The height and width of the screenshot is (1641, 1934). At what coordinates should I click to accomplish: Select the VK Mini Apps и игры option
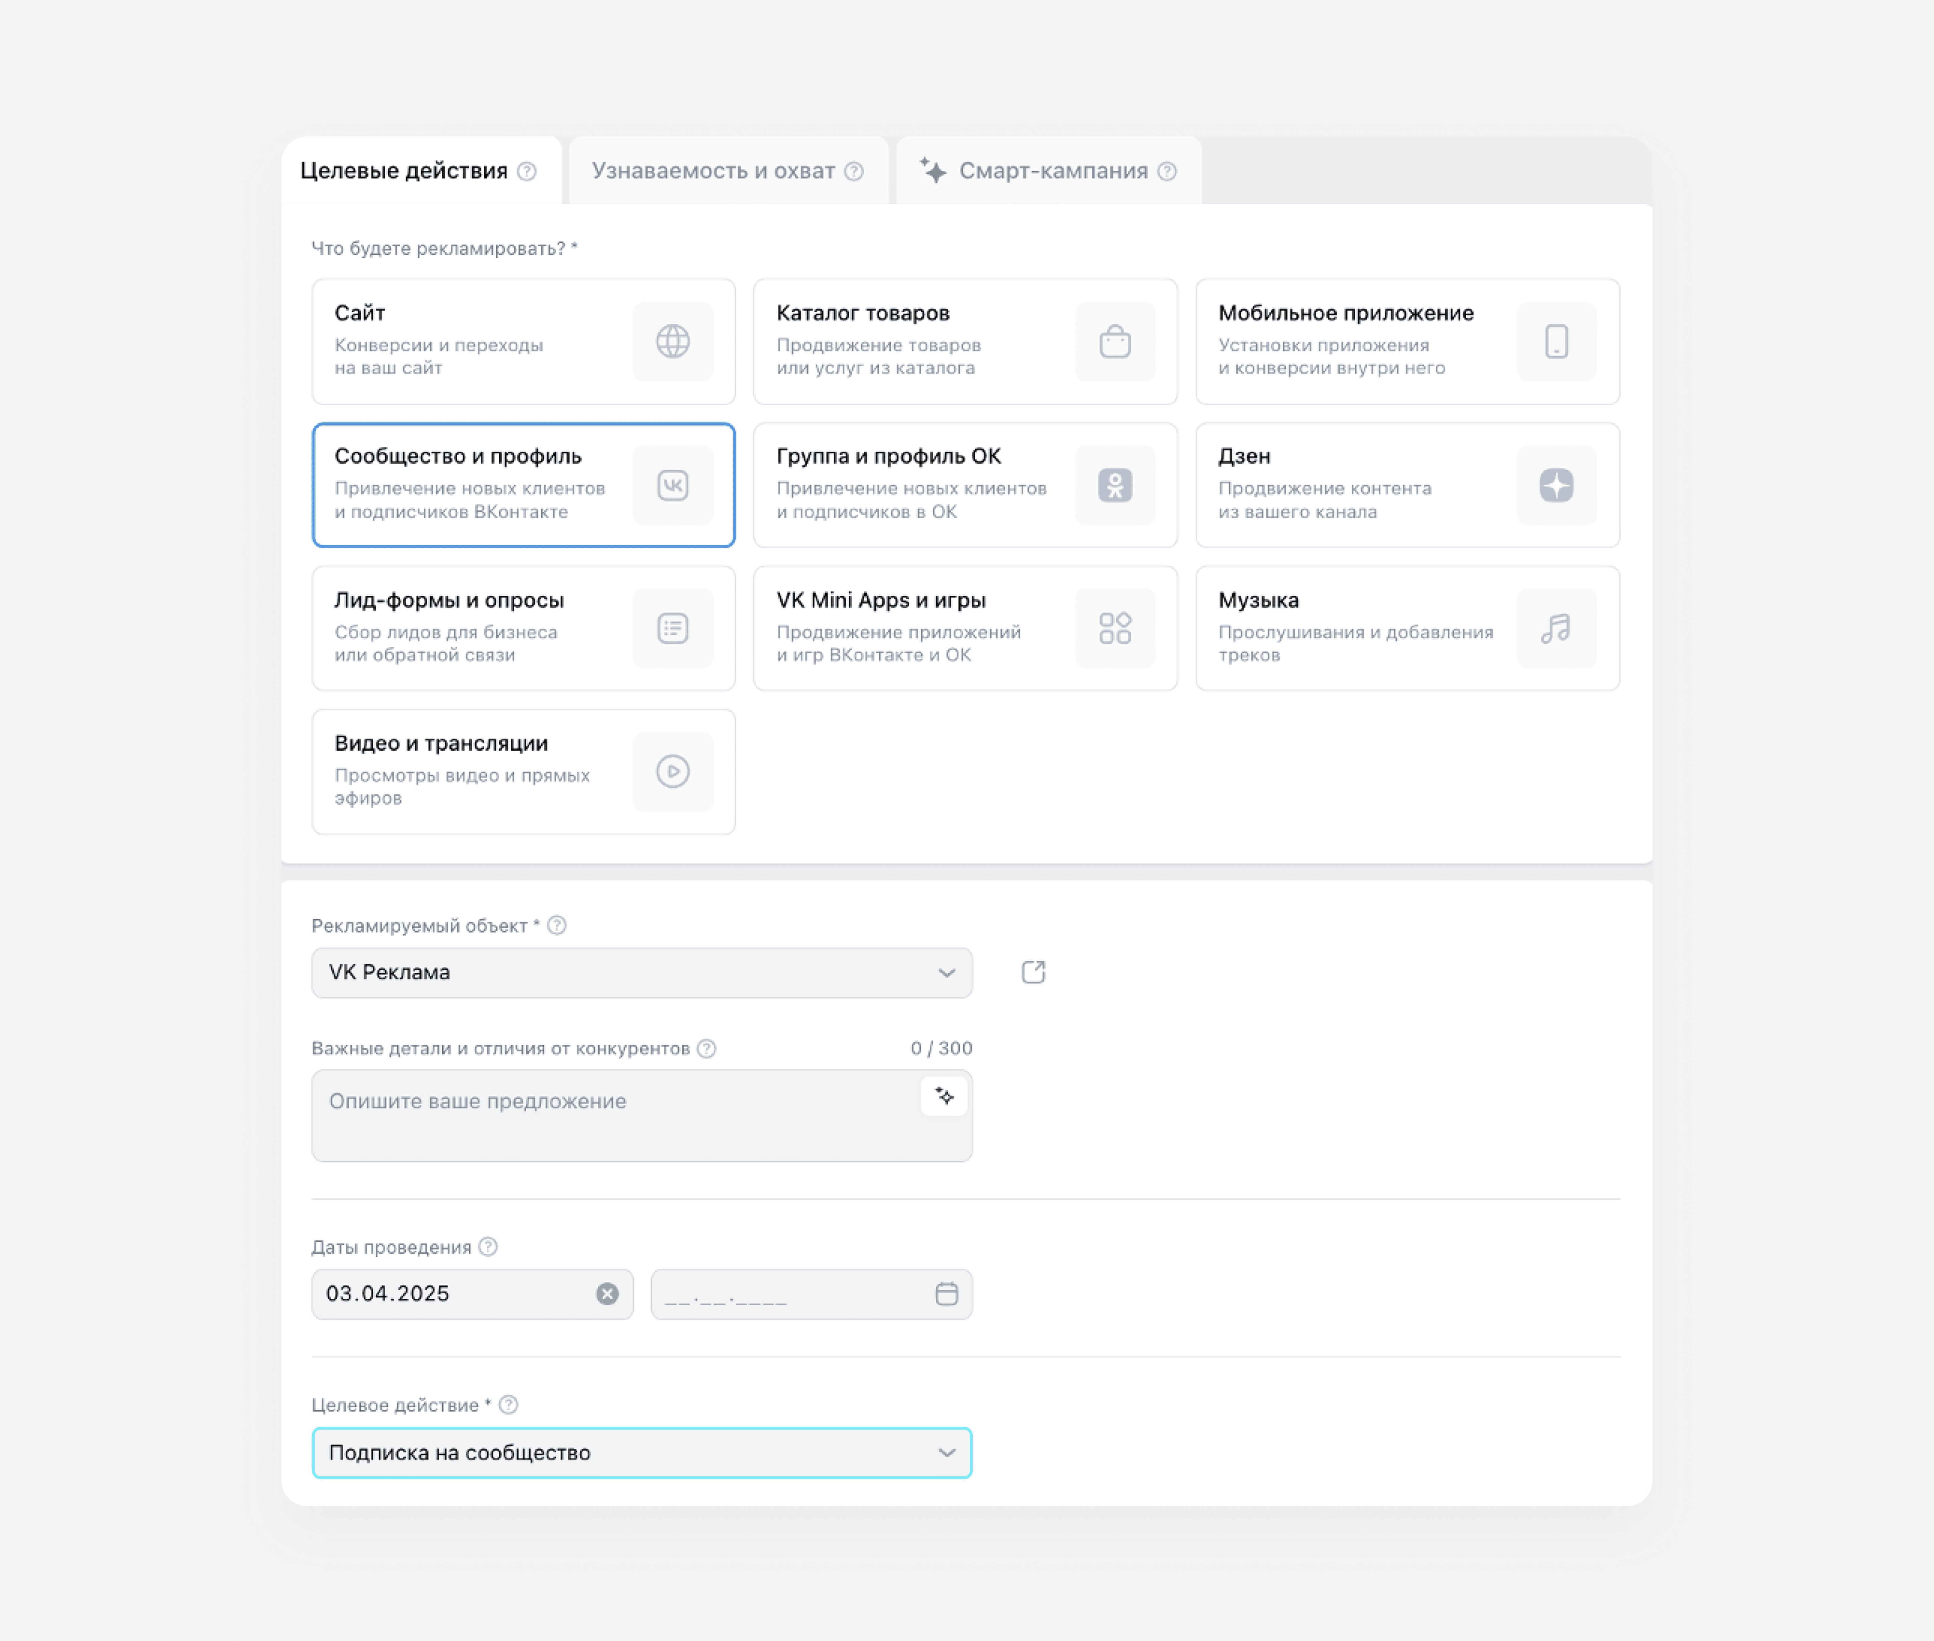pos(965,628)
